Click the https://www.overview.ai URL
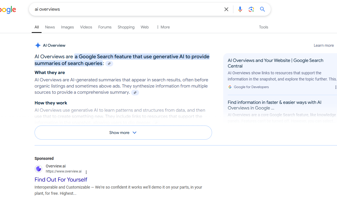This screenshot has width=337, height=197. (x=64, y=171)
